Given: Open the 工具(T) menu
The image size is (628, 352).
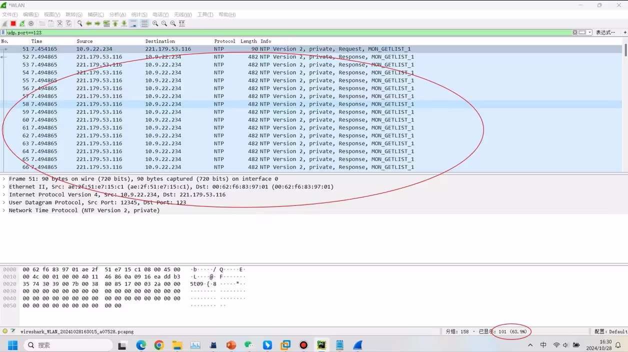Looking at the screenshot, I should tap(205, 14).
